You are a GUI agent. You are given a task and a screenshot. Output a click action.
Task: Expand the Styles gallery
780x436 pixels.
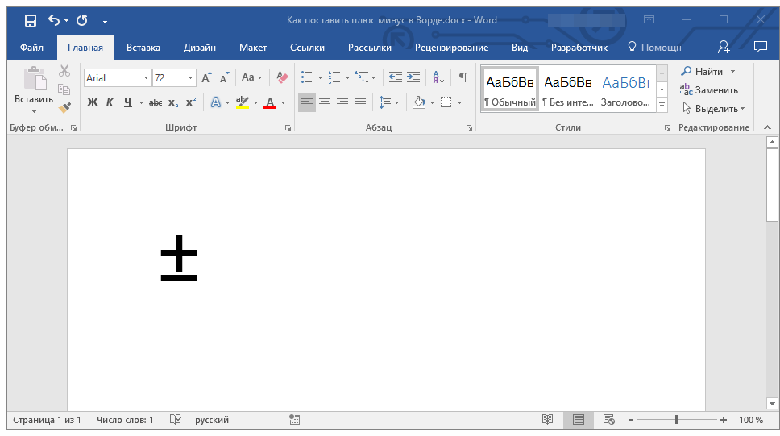662,106
